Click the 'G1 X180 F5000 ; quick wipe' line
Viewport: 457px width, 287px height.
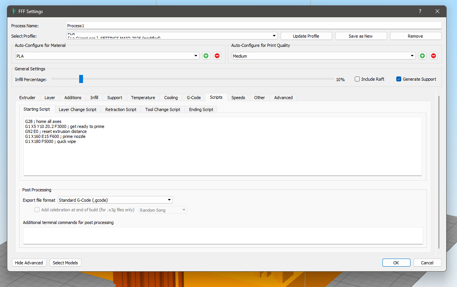tap(50, 141)
